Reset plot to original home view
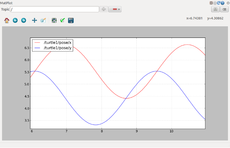This screenshot has height=148, width=230. pyautogui.click(x=7, y=20)
